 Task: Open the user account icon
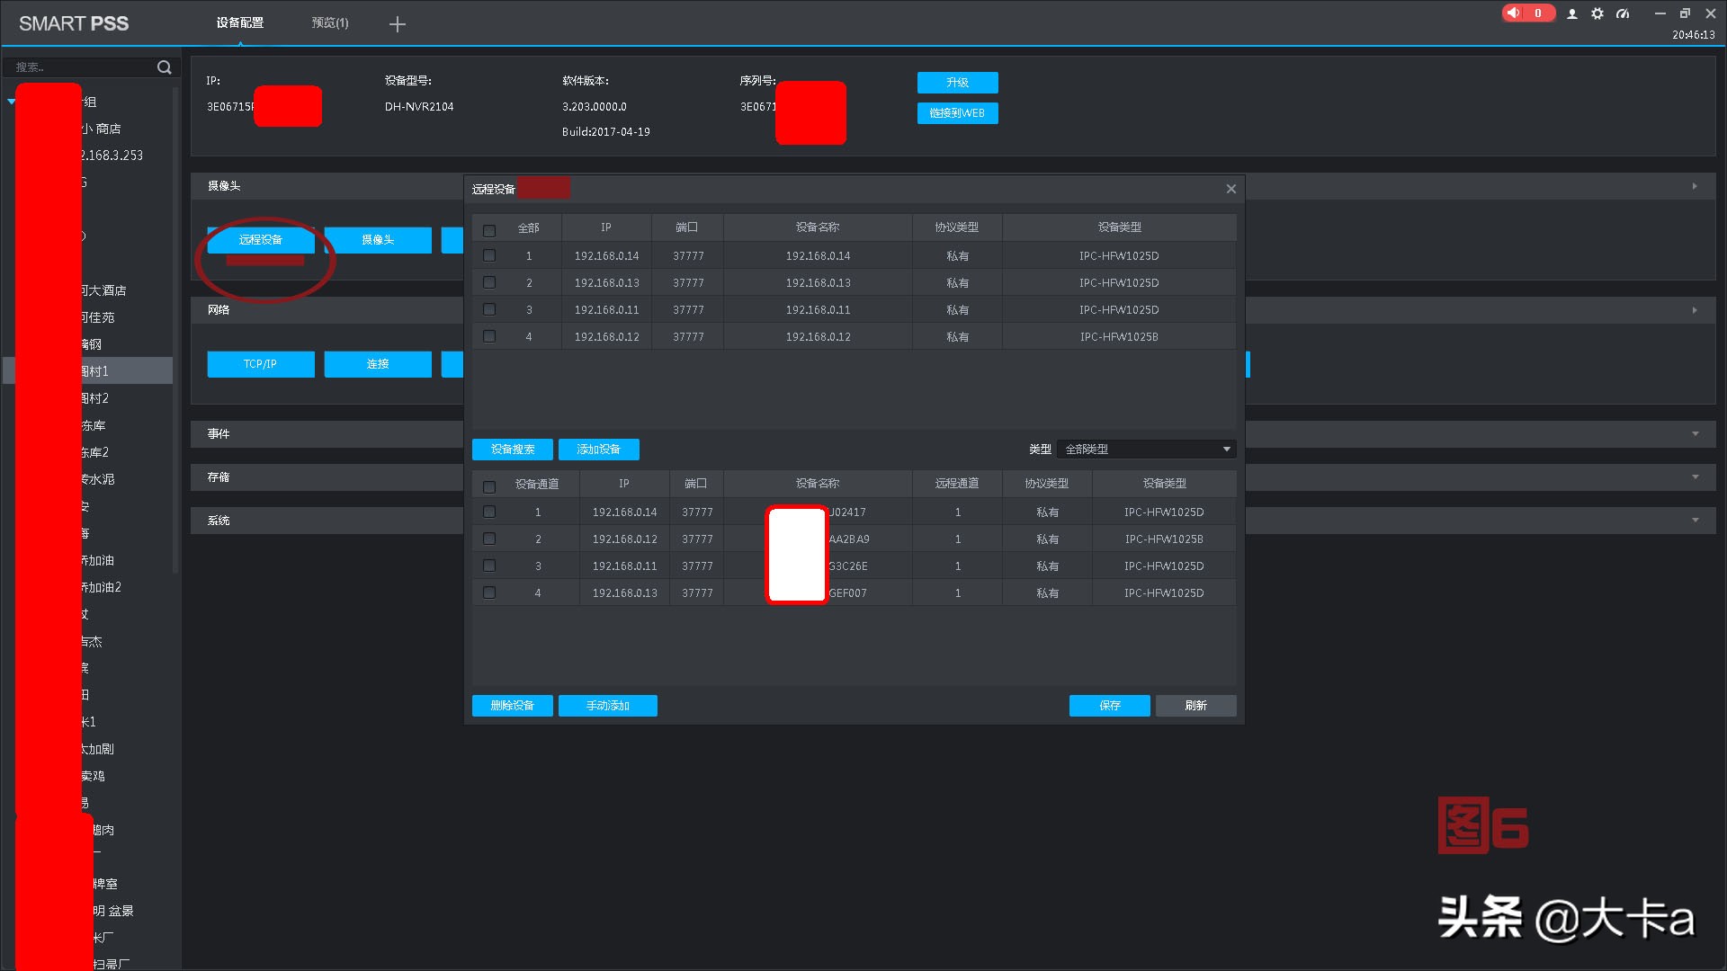[1571, 14]
